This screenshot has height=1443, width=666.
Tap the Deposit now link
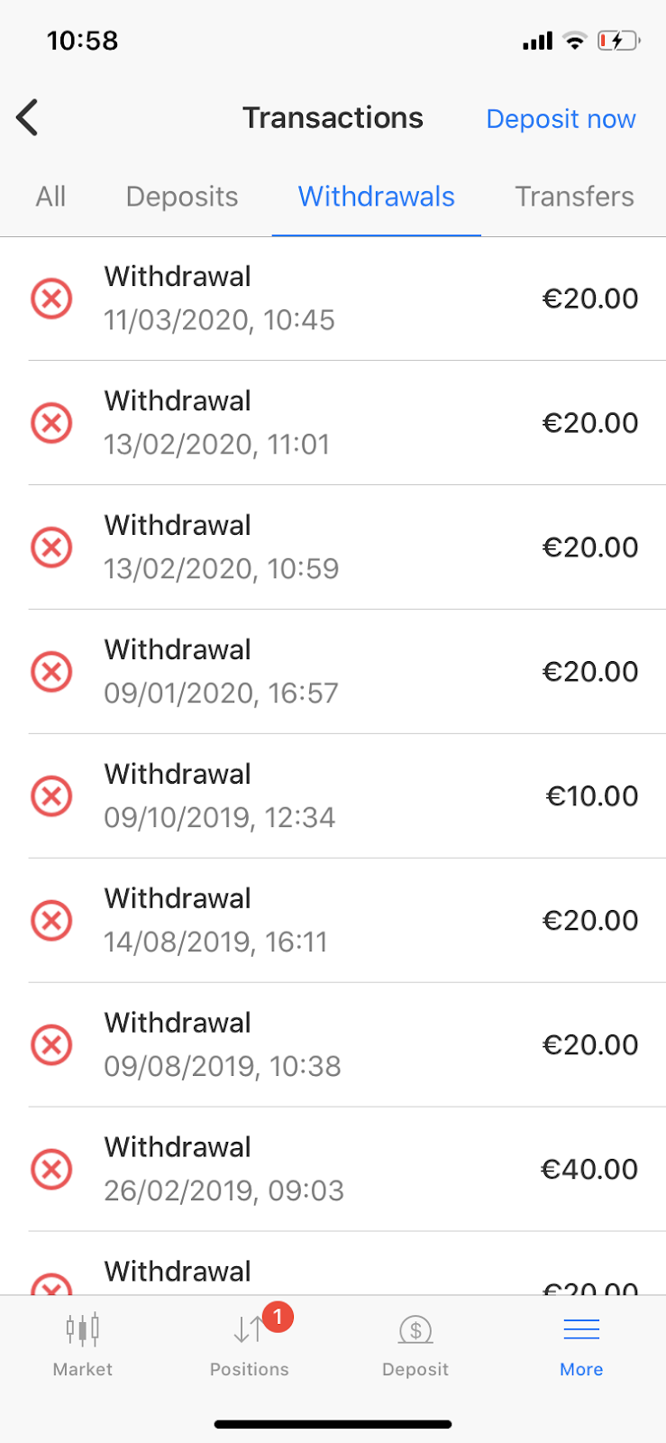point(561,119)
